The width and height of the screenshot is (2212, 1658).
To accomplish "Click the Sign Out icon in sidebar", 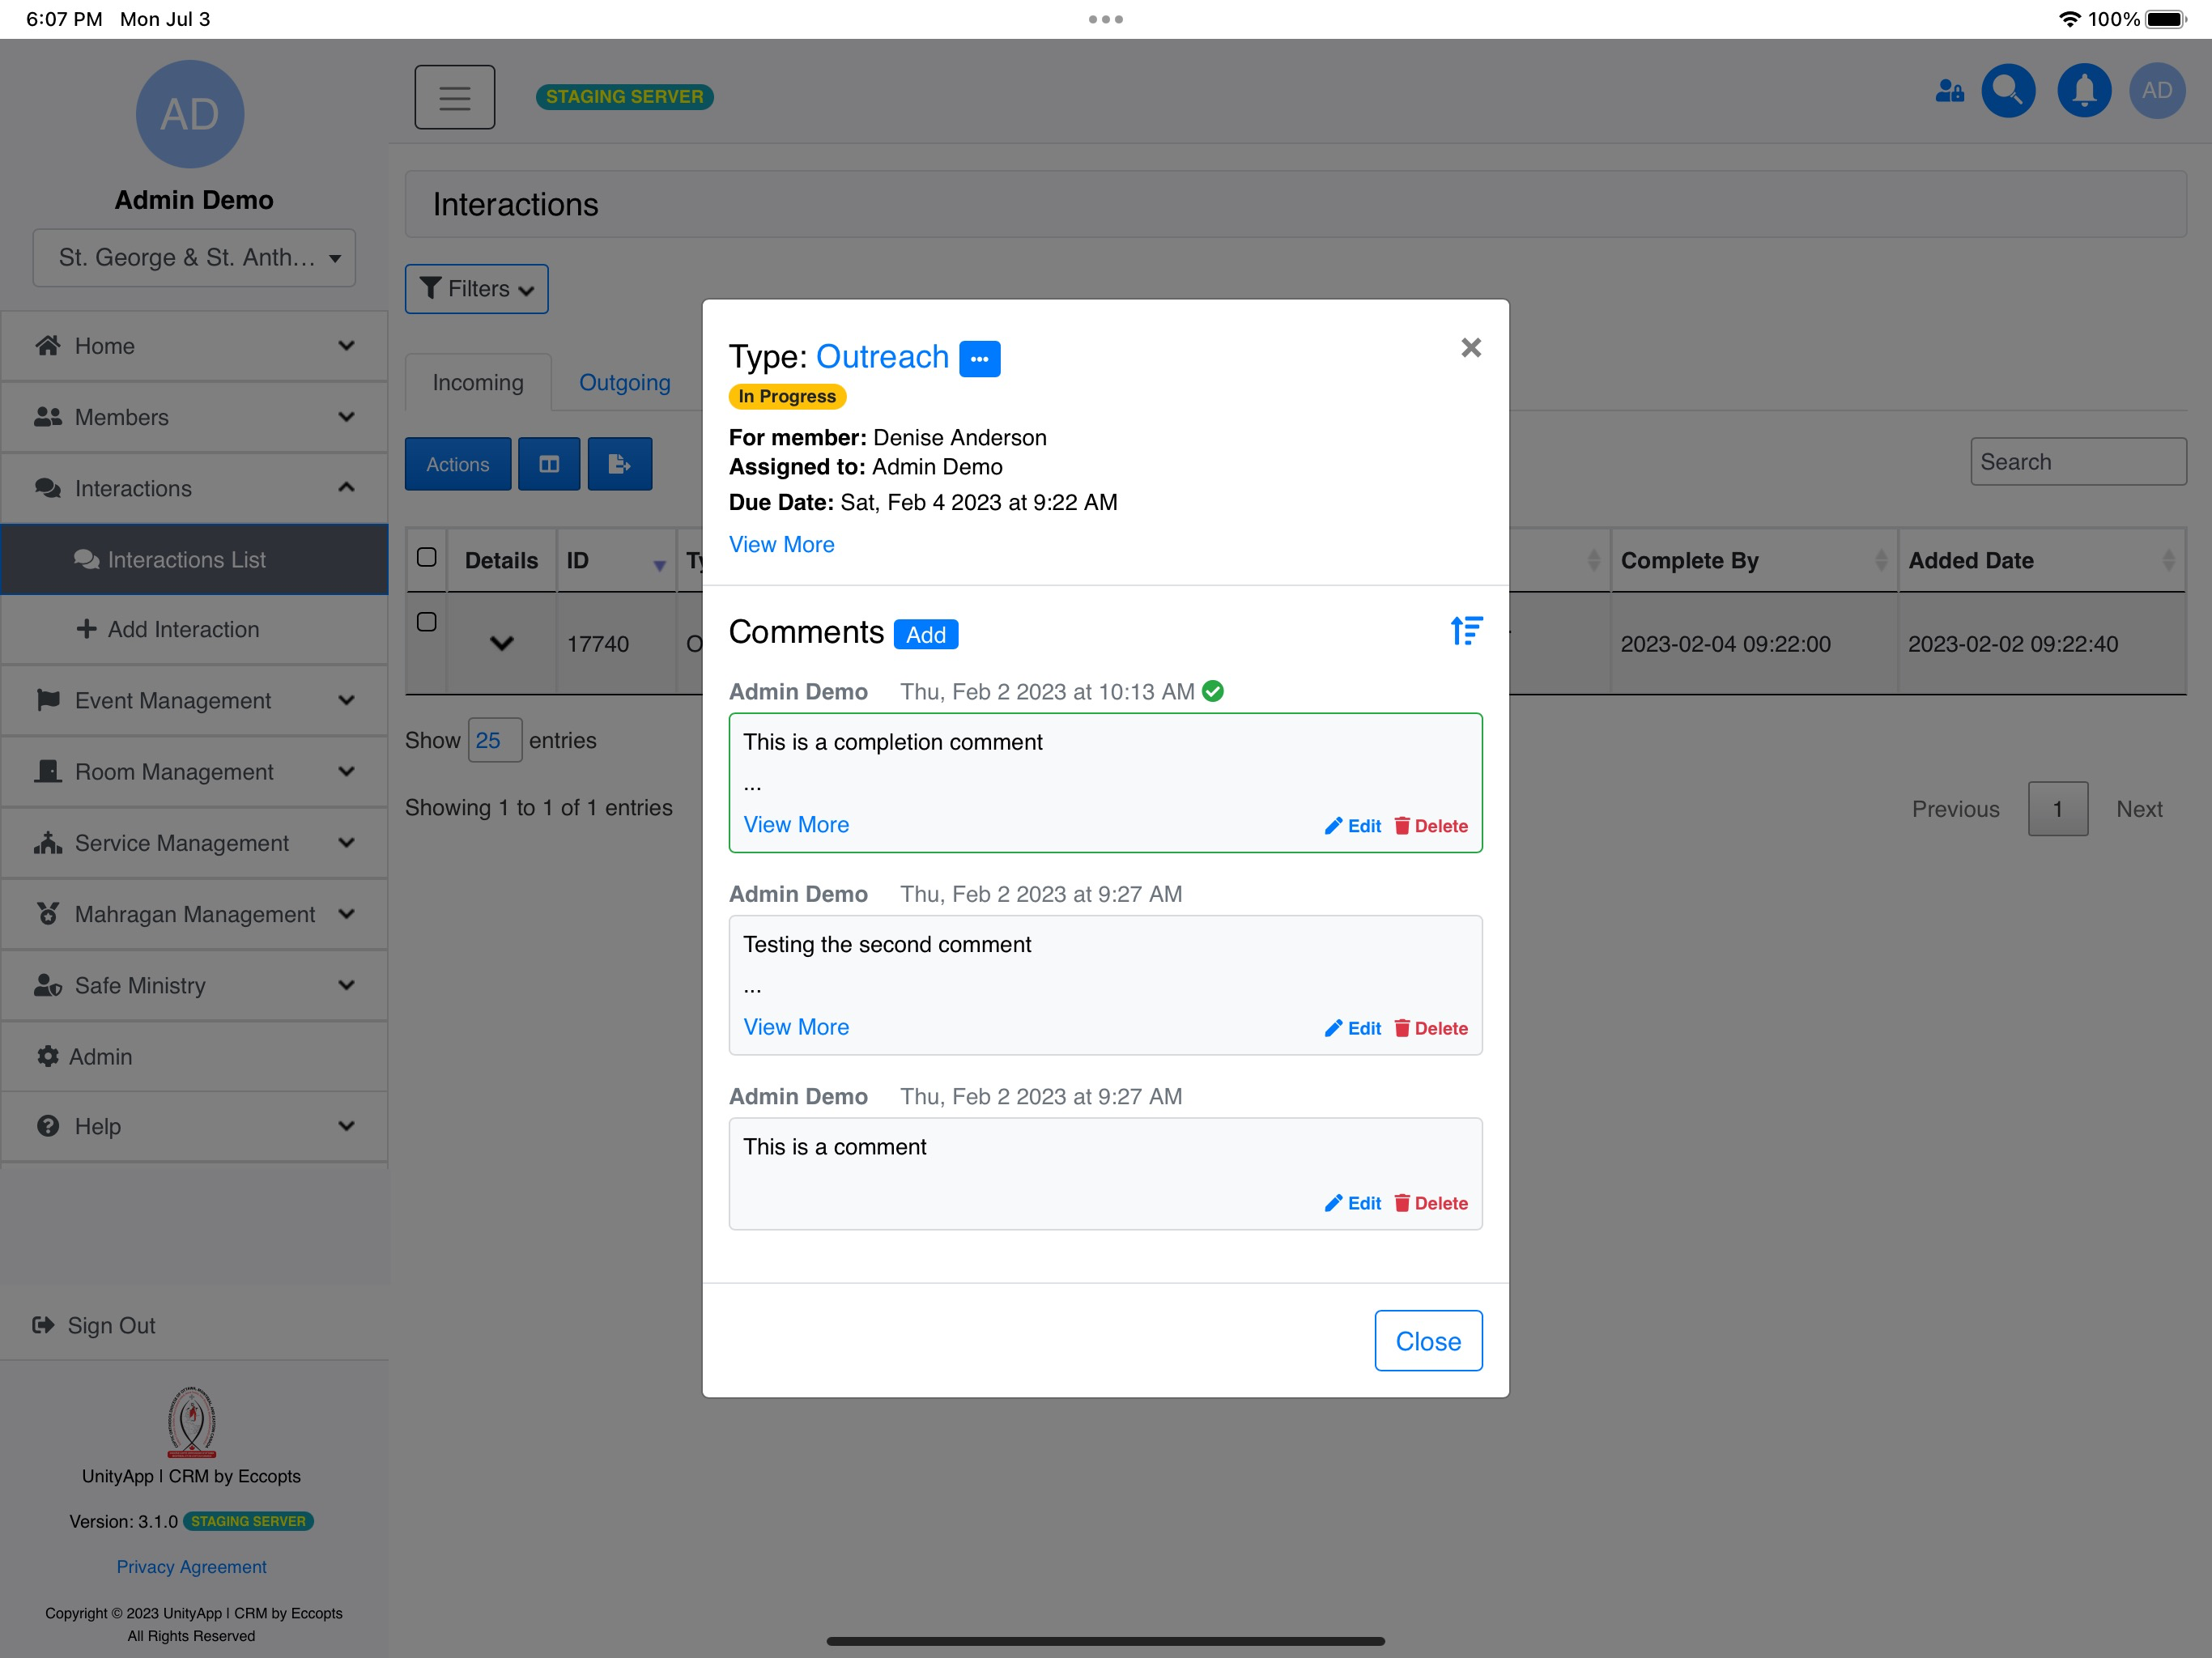I will [x=43, y=1325].
